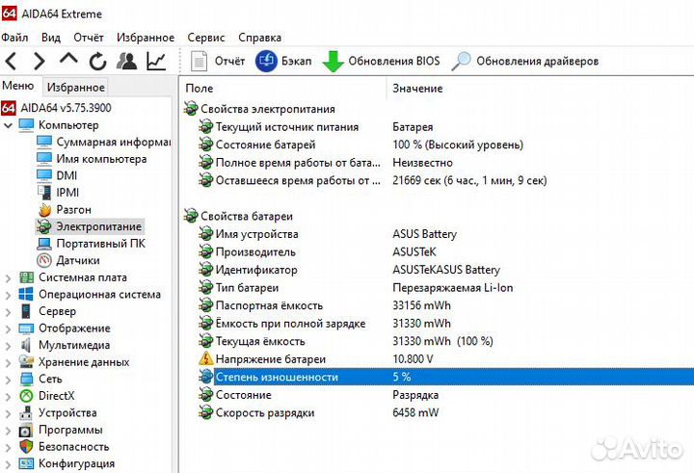Open Обновления BIOS from the toolbar
This screenshot has height=473, width=694.
coord(381,61)
